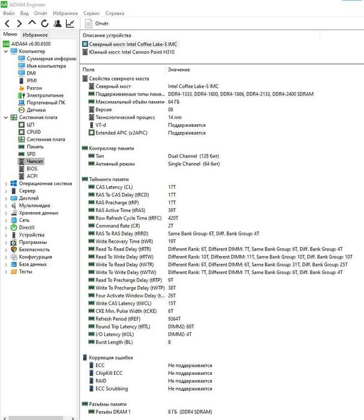The image size is (364, 420).
Task: Select the AIDA64 v6.90.6500 root node
Action: 27,44
